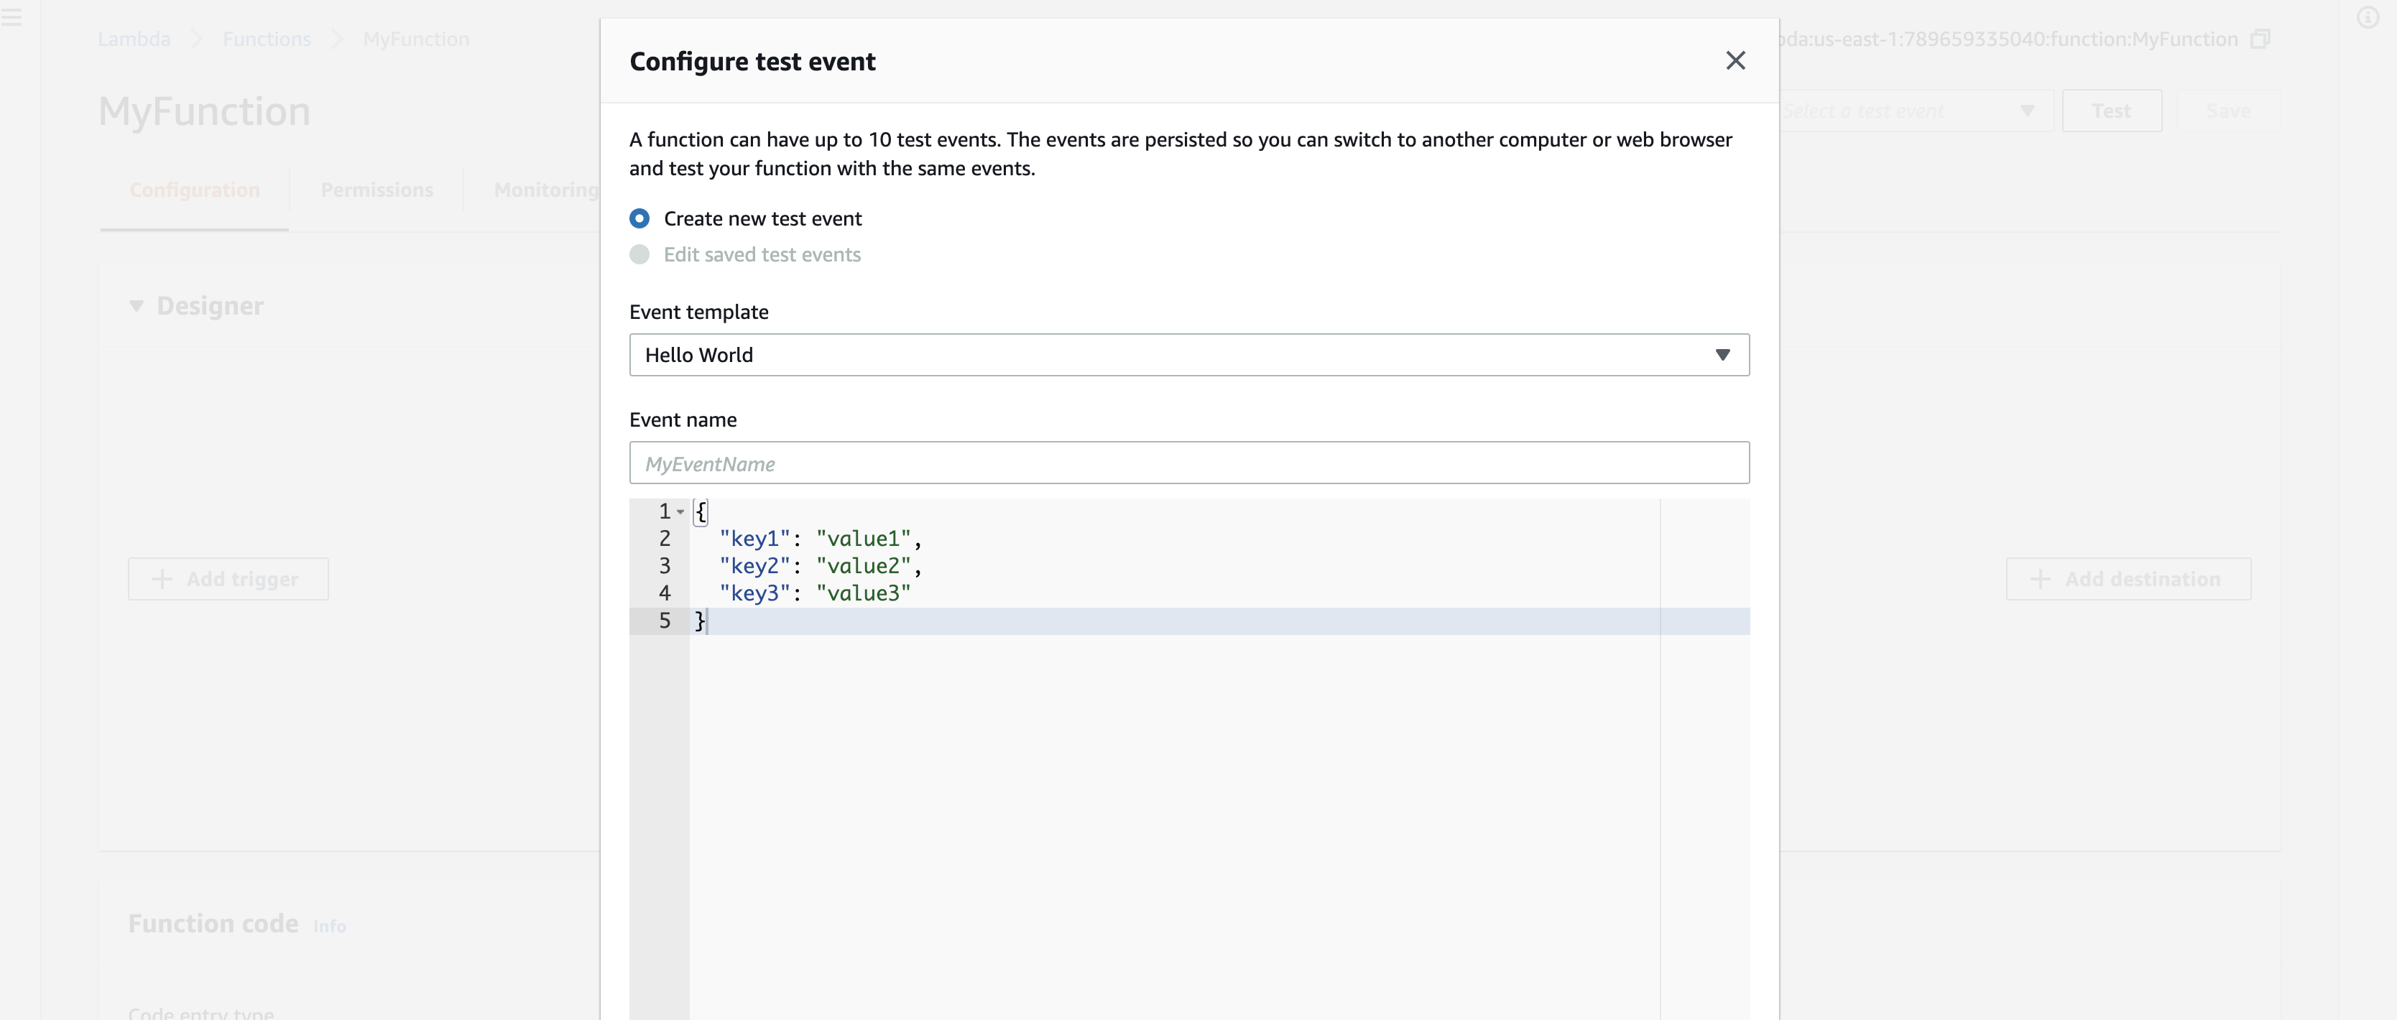Image resolution: width=2397 pixels, height=1020 pixels.
Task: Open Lambda breadcrumb link
Action: [134, 39]
